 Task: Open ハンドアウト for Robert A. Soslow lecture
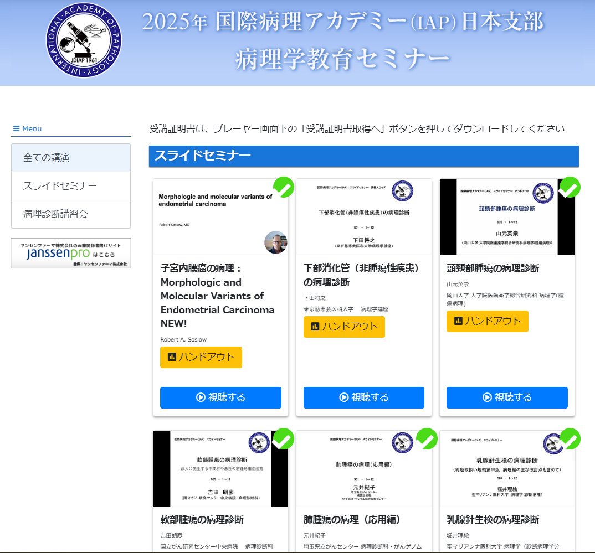(x=201, y=357)
